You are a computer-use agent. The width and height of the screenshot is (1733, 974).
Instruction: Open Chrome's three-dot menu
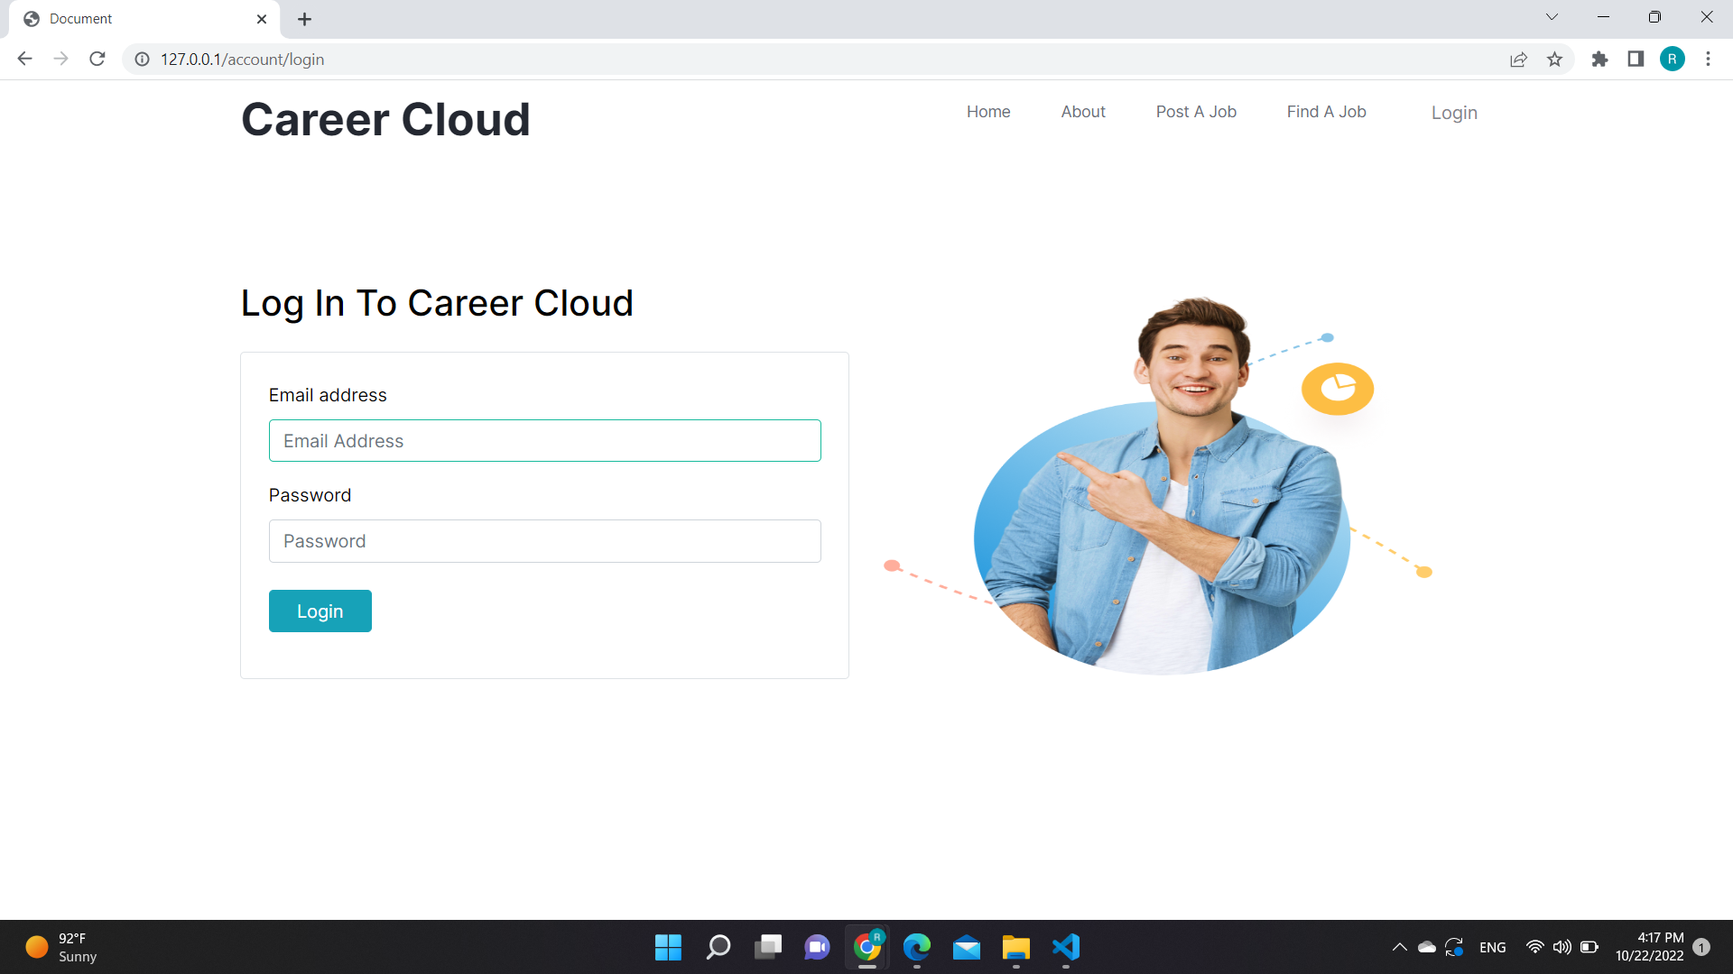[x=1708, y=59]
